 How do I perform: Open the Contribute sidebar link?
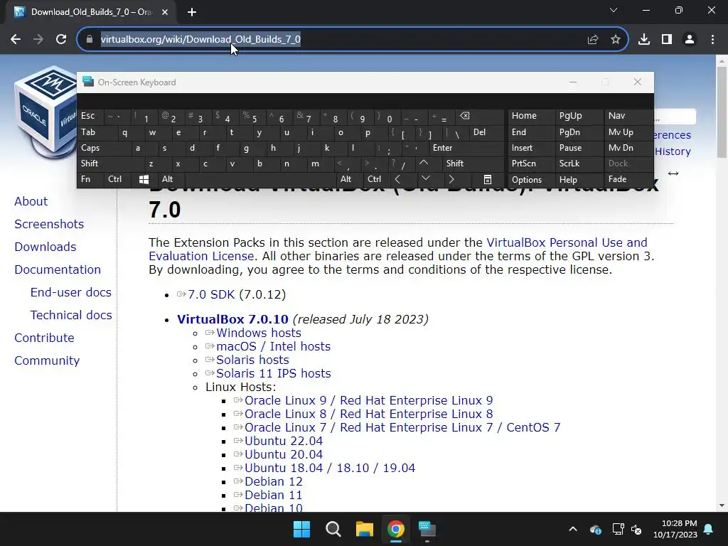pos(44,338)
